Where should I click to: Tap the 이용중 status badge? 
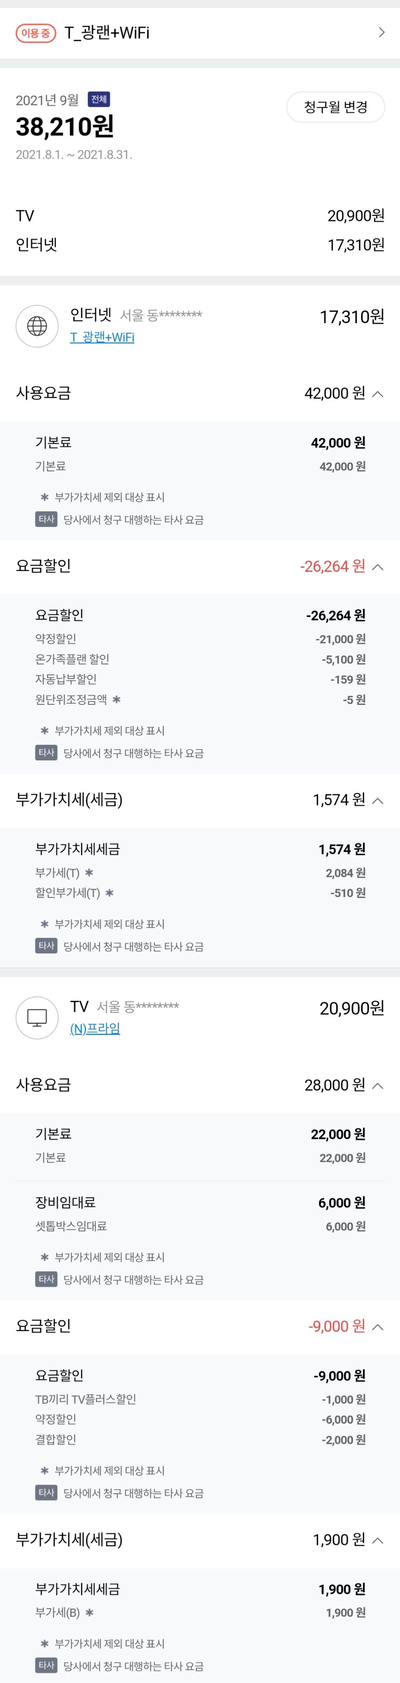pyautogui.click(x=36, y=33)
